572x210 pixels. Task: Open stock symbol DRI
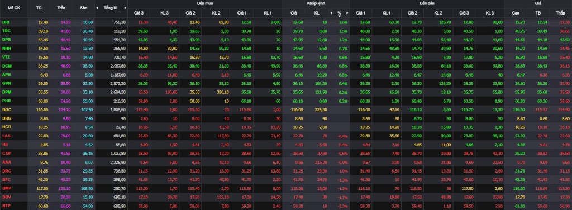click(x=6, y=22)
